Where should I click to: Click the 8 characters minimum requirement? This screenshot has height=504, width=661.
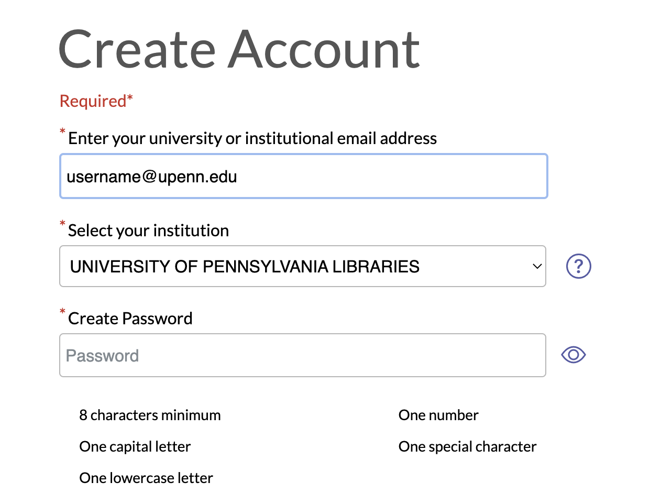(x=150, y=415)
